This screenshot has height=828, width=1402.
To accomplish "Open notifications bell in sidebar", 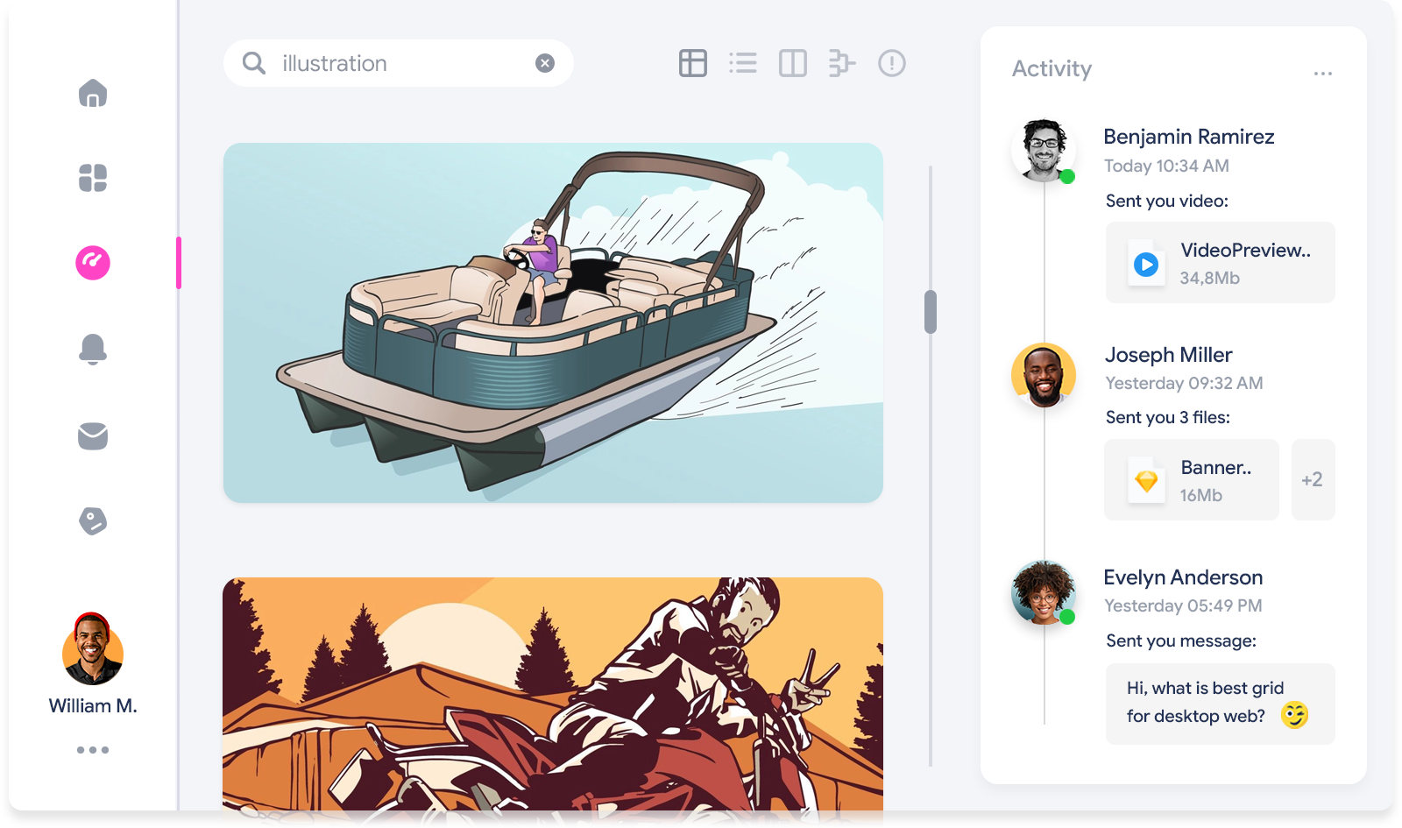I will (93, 349).
